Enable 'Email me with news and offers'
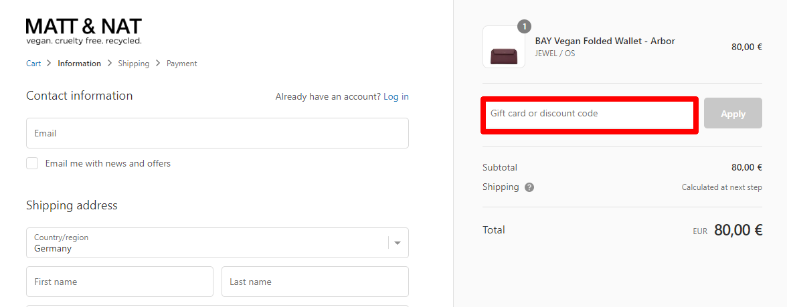The width and height of the screenshot is (787, 307). point(32,163)
